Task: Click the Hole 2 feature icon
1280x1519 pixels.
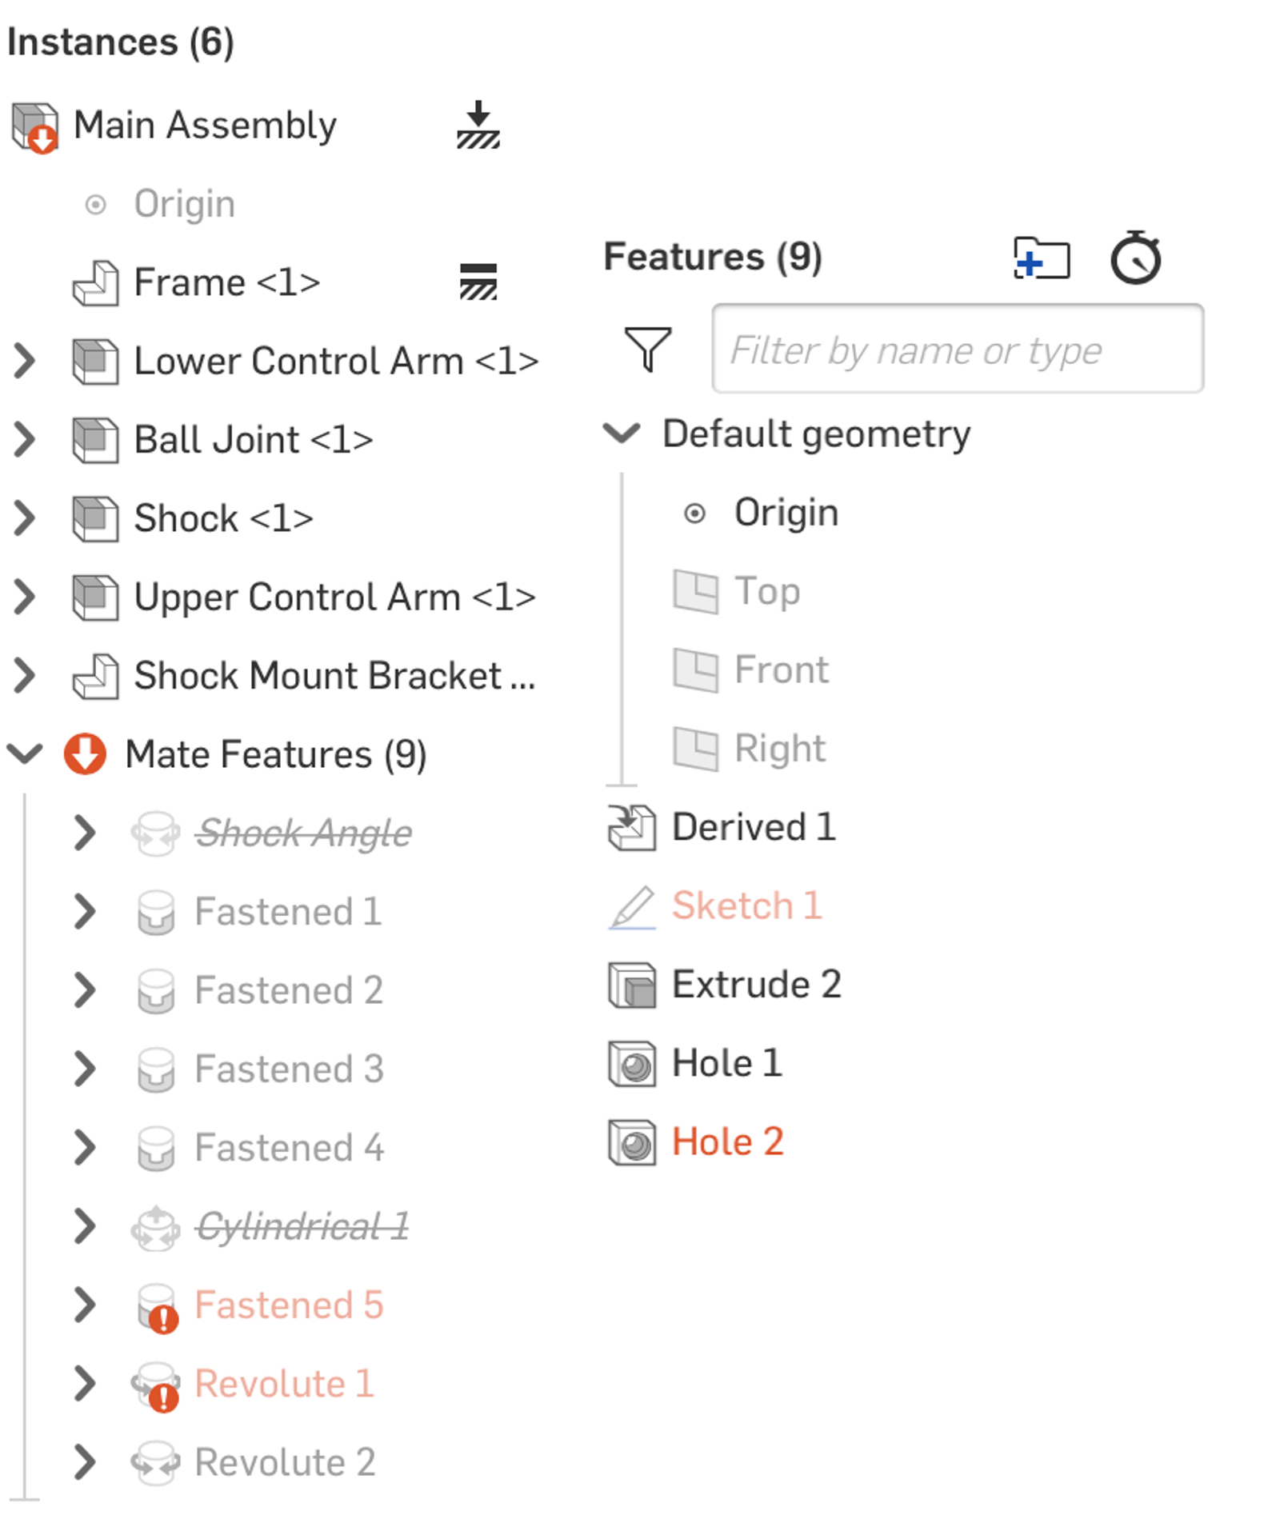Action: pos(631,1142)
